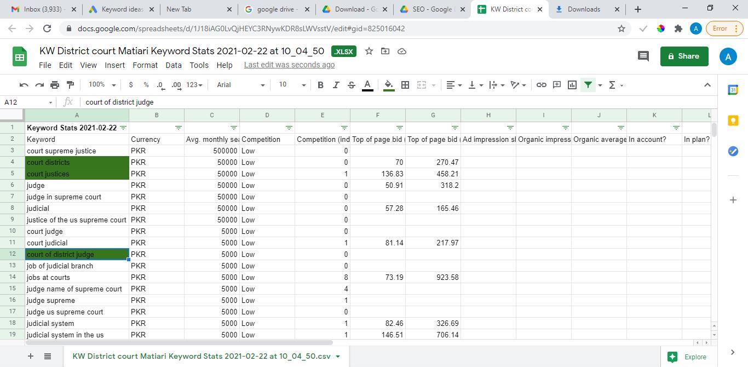Open the Arial font dropdown
This screenshot has width=748, height=367.
click(240, 85)
